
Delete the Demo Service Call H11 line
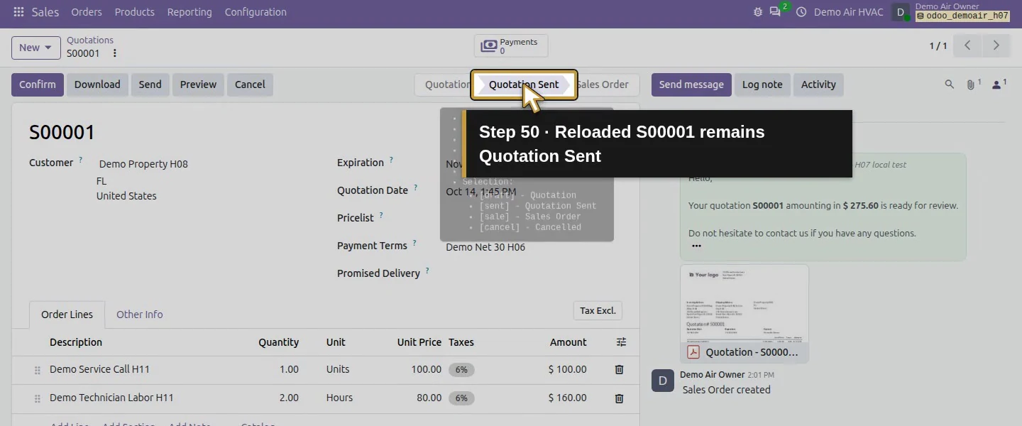pyautogui.click(x=619, y=369)
